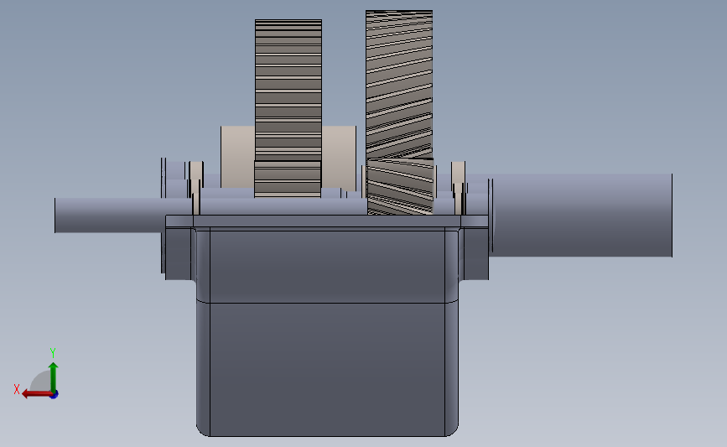
Task: Click the red X label on triad
Action: (x=17, y=389)
